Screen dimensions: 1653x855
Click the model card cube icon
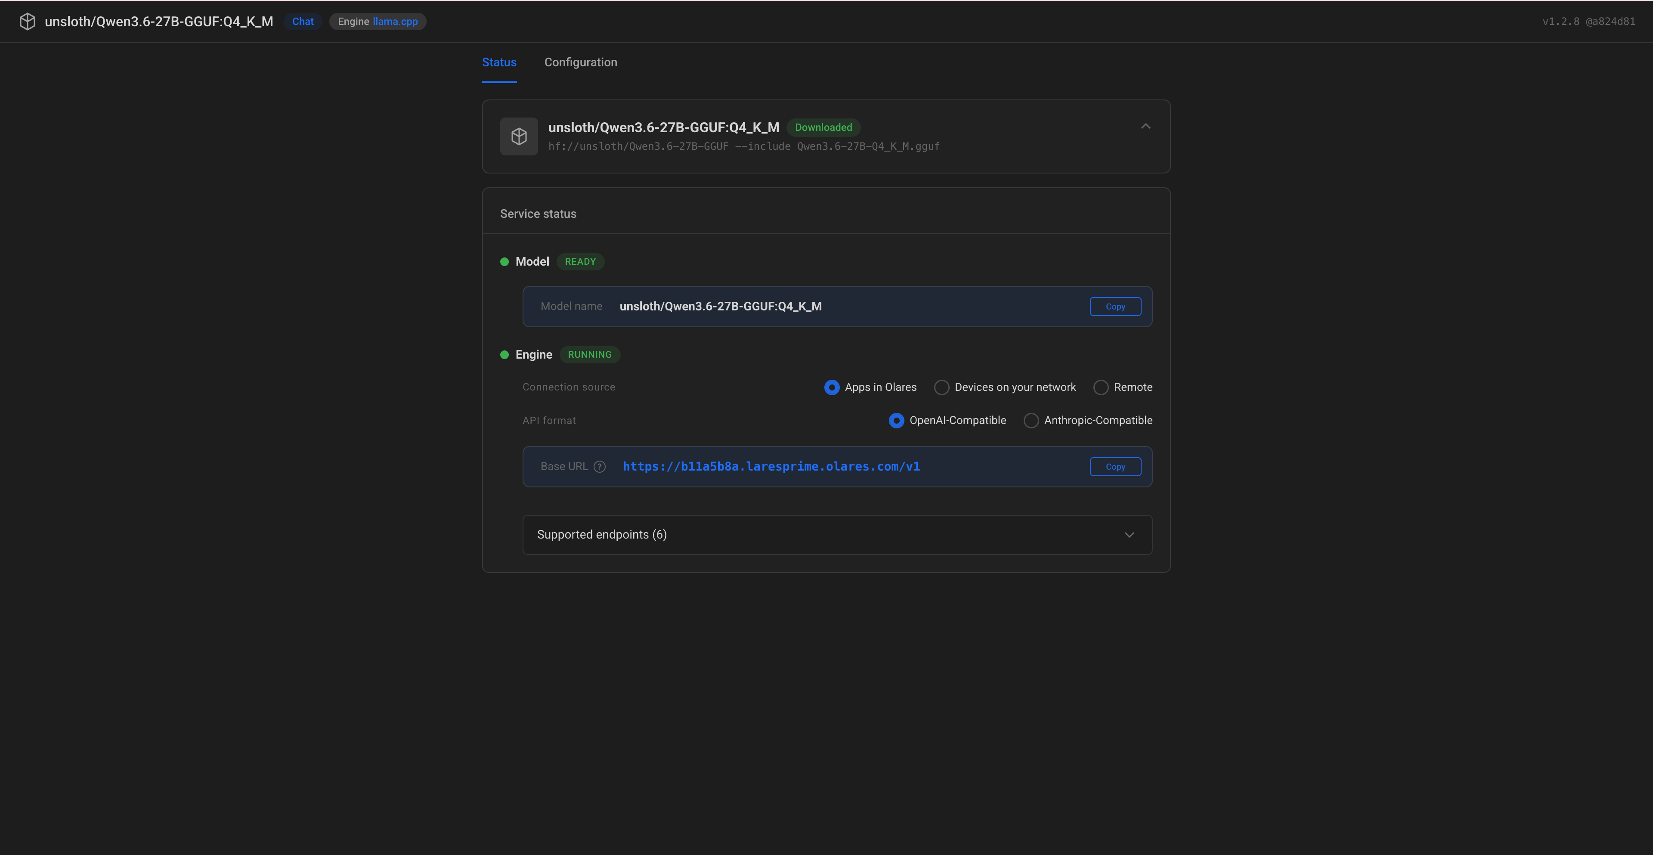(519, 136)
